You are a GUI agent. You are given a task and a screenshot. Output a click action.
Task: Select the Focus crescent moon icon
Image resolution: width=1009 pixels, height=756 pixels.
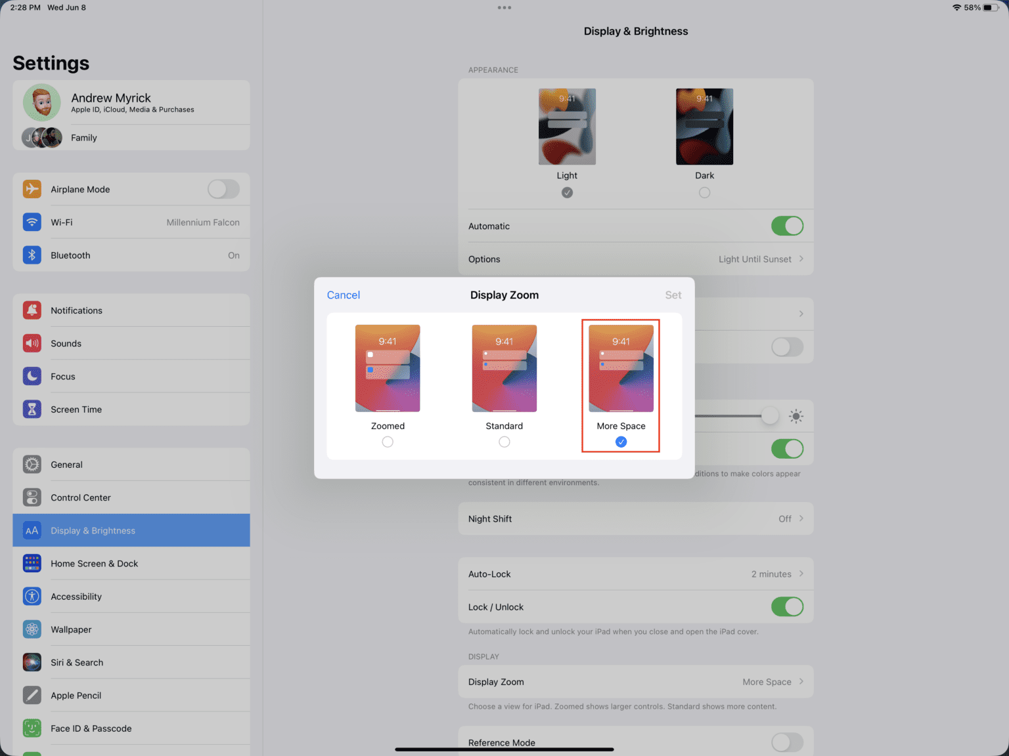(32, 376)
